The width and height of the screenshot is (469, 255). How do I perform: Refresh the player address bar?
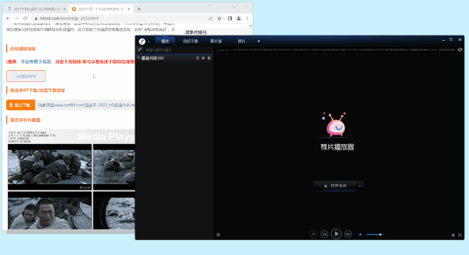tap(460, 50)
